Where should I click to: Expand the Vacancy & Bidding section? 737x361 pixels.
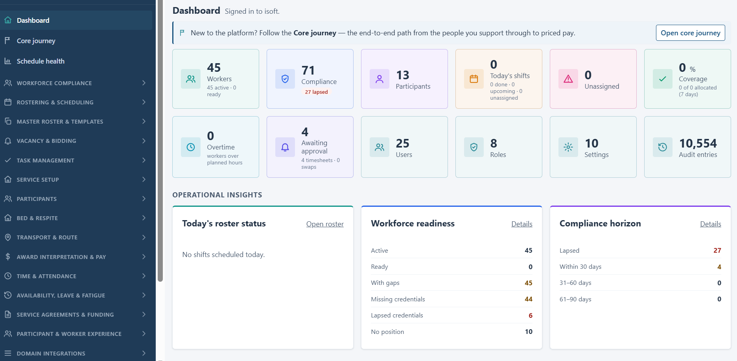(76, 140)
